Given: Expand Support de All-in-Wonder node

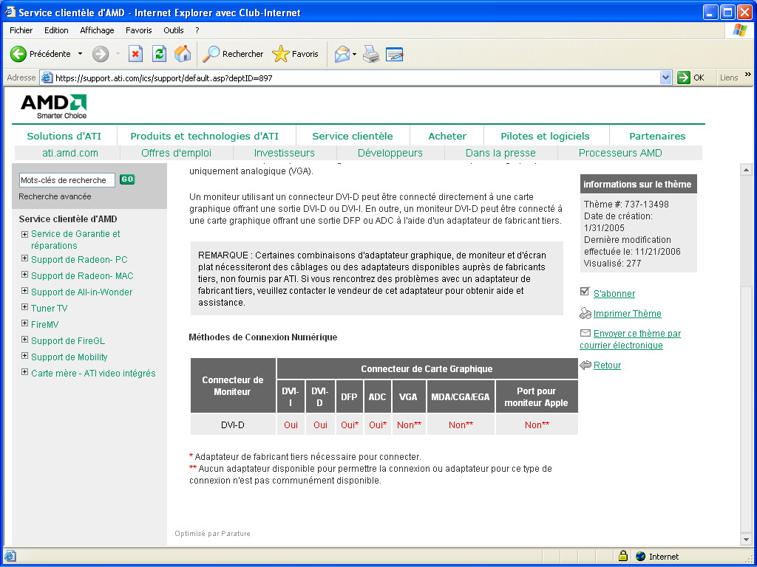Looking at the screenshot, I should (x=24, y=291).
